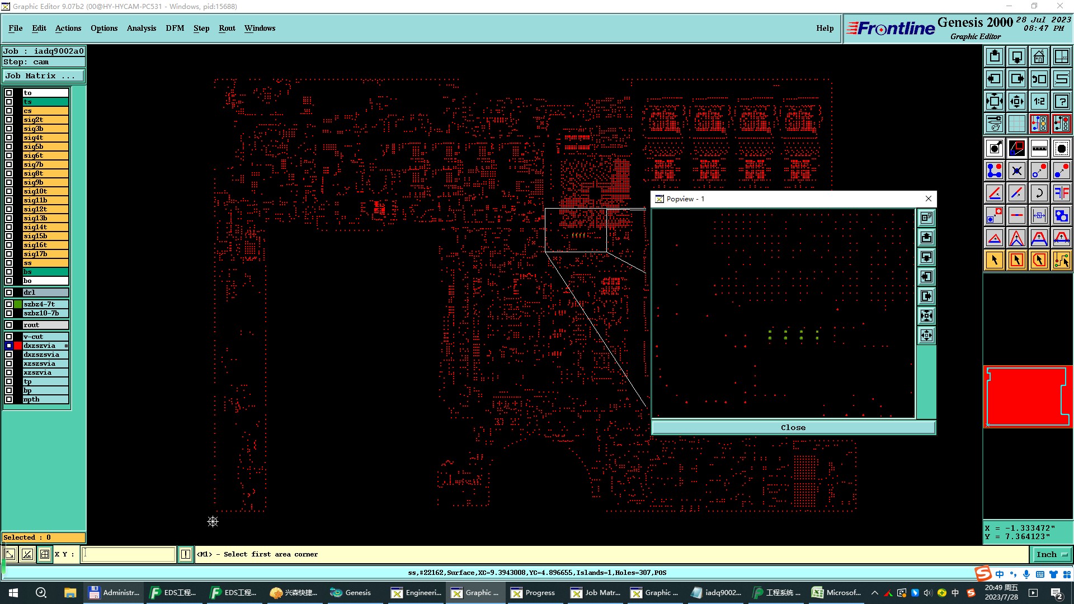Click the ruler measurement tool icon
The height and width of the screenshot is (604, 1074).
tap(1039, 148)
